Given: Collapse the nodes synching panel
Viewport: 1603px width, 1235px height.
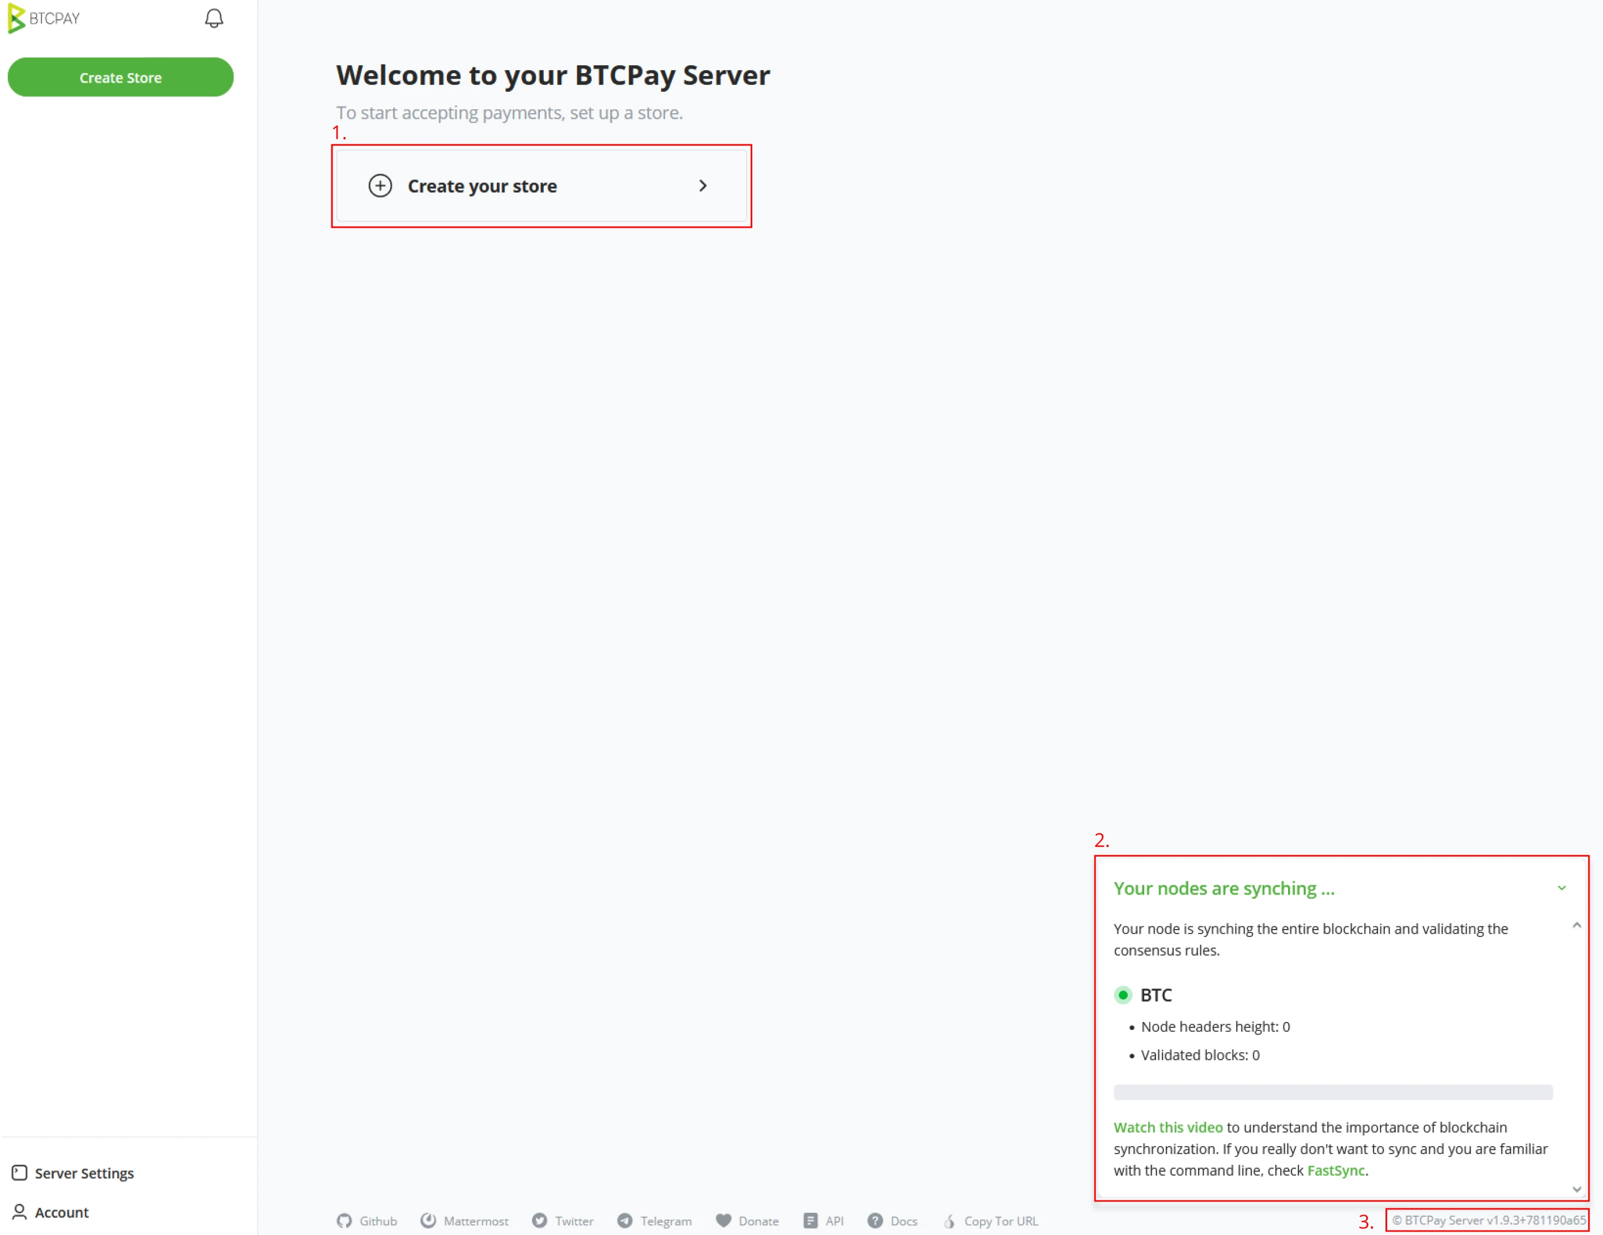Looking at the screenshot, I should pos(1561,888).
